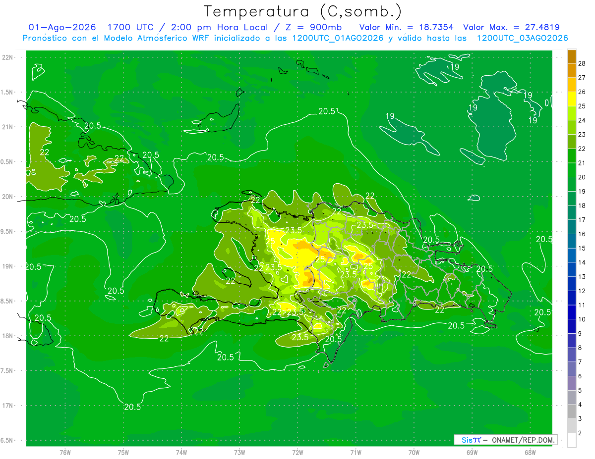This screenshot has width=595, height=459.
Task: Pick the orange legend swatch between 27 and 28
Action: (x=572, y=70)
